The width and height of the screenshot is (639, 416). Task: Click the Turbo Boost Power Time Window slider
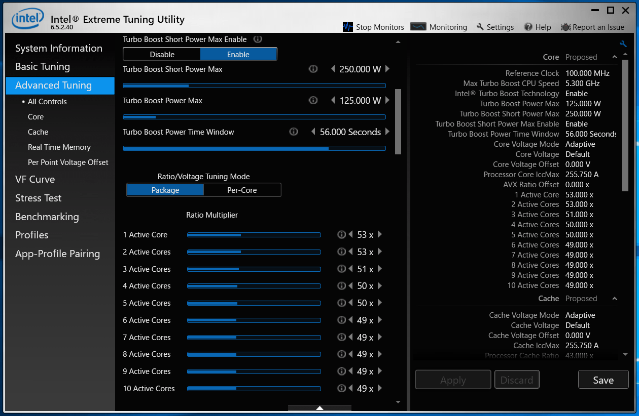coord(254,148)
